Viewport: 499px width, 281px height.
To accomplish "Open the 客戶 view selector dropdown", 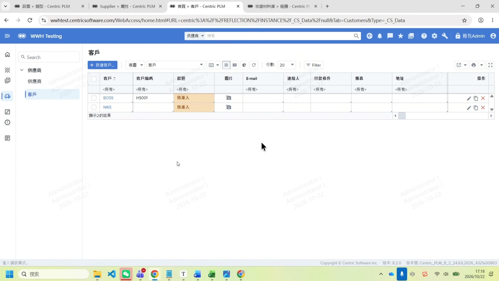I will tap(175, 65).
